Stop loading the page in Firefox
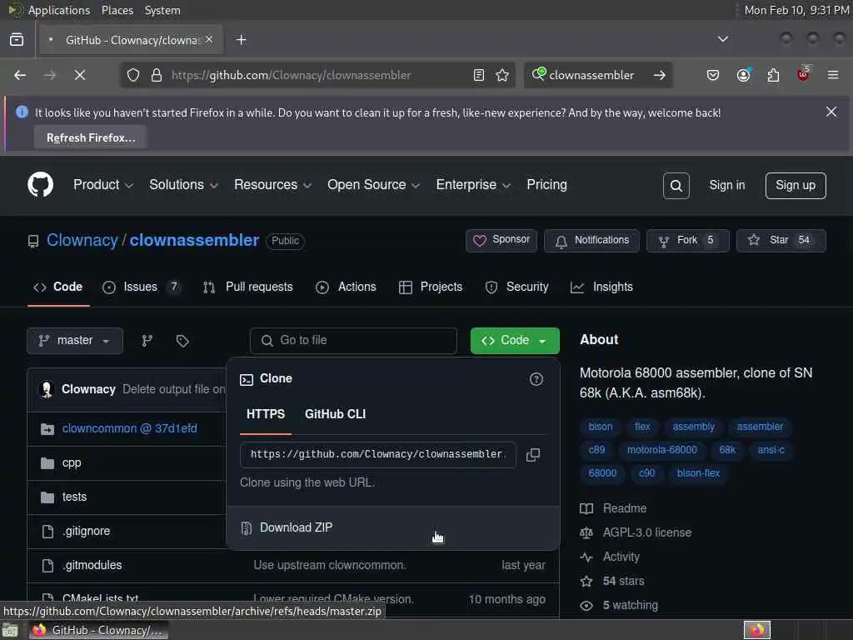Screen dimensions: 853x640 80,75
